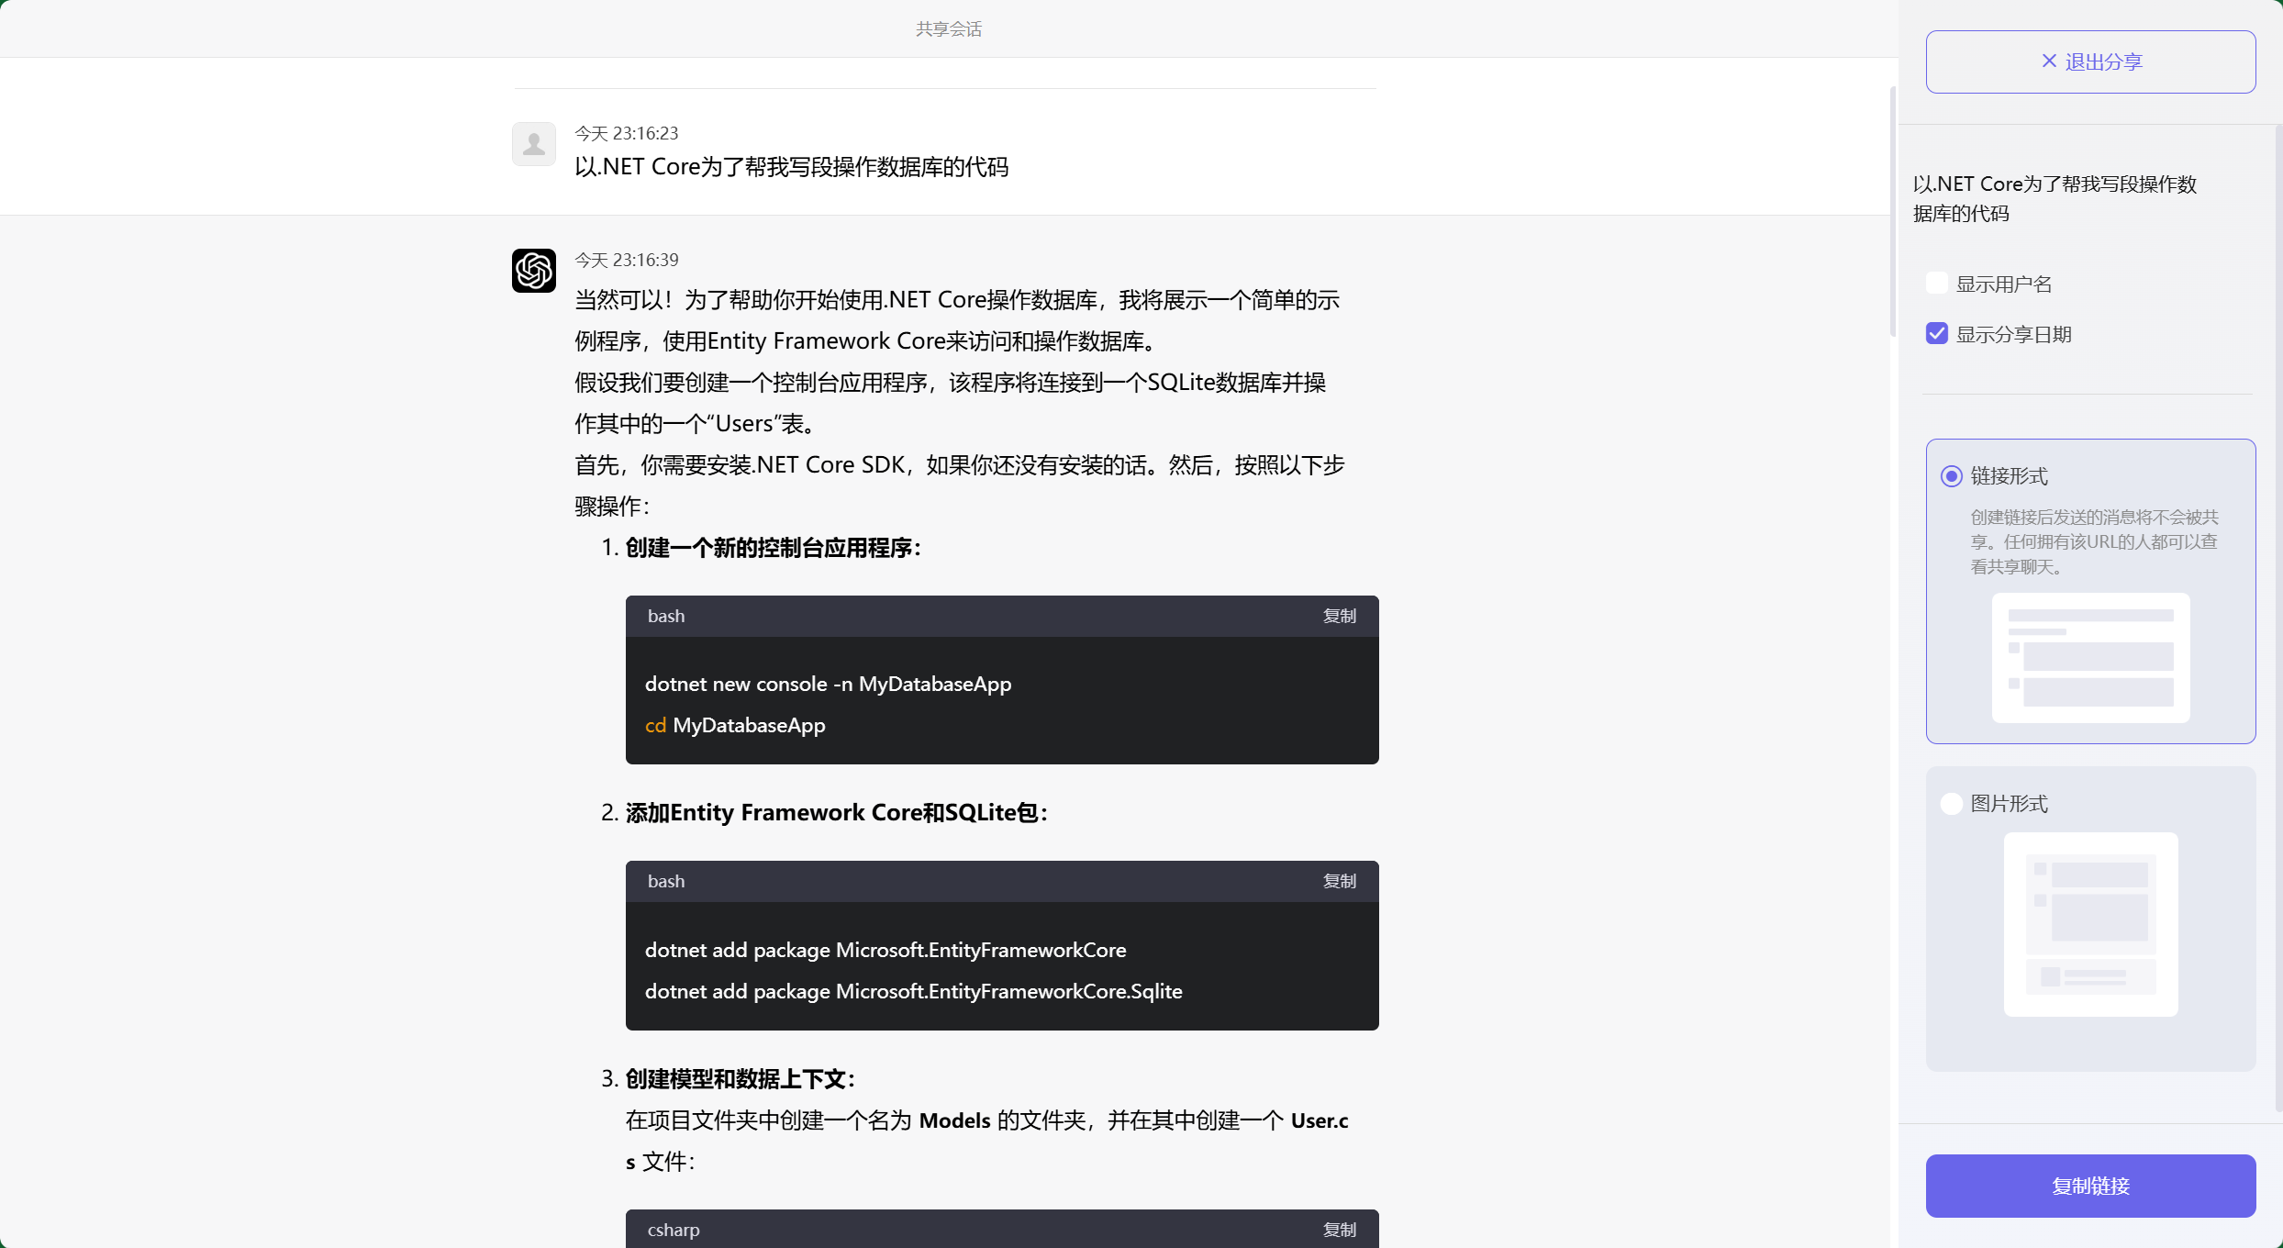Click the X icon in 退出分享 button
This screenshot has width=2283, height=1248.
pyautogui.click(x=2049, y=61)
